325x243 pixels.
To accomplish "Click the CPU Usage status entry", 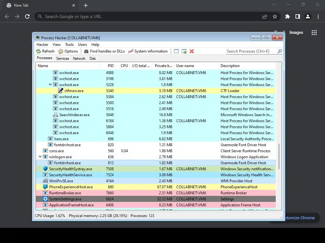I will tap(50, 216).
